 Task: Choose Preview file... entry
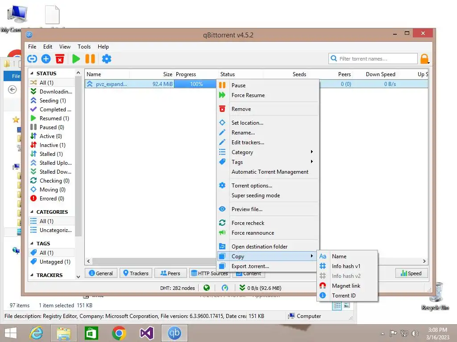click(x=268, y=209)
